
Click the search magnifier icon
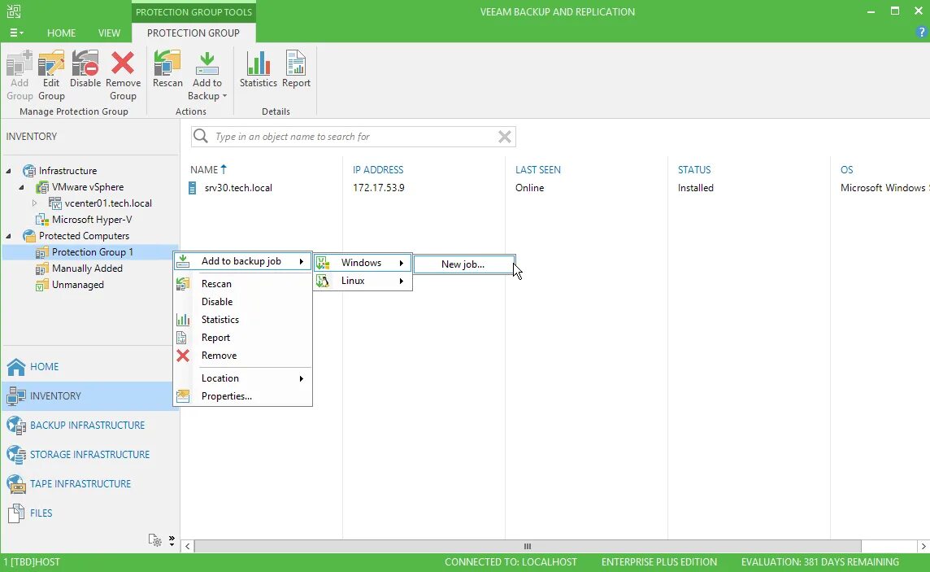coord(201,137)
